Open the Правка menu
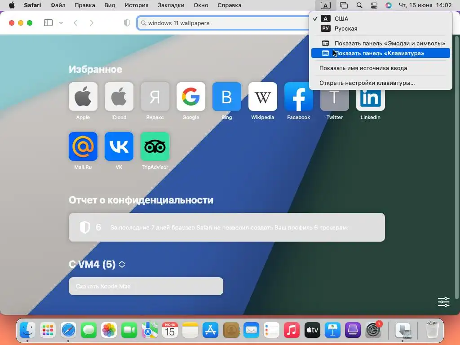 coord(84,5)
